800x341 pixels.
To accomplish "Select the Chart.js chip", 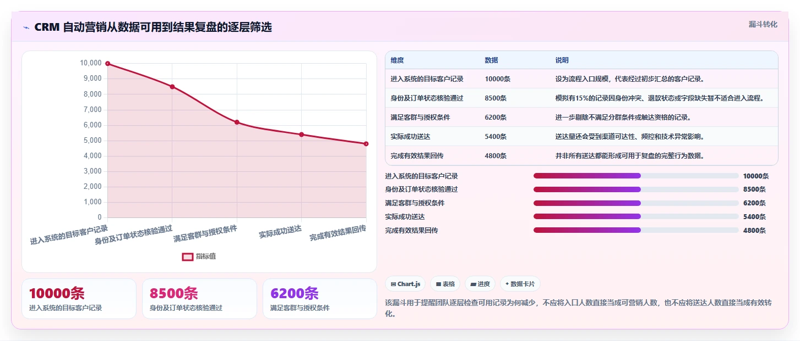I will (405, 284).
